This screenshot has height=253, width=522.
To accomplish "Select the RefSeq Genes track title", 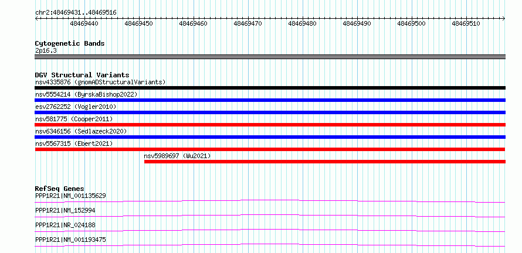I will [x=60, y=189].
